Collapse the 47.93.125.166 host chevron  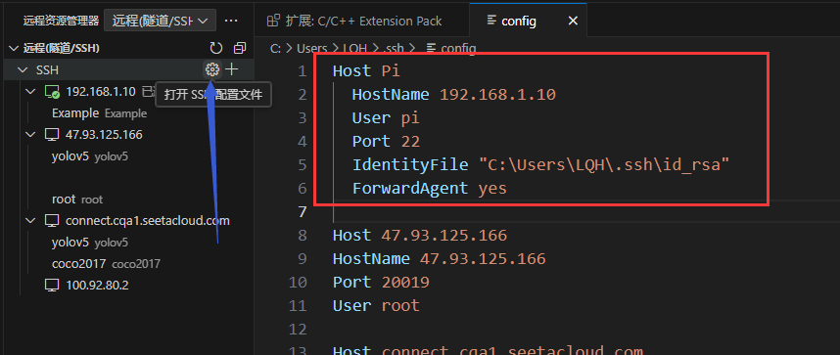(x=31, y=134)
